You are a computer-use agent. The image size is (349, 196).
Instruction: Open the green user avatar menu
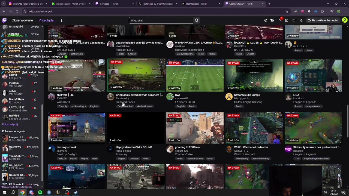tap(345, 20)
